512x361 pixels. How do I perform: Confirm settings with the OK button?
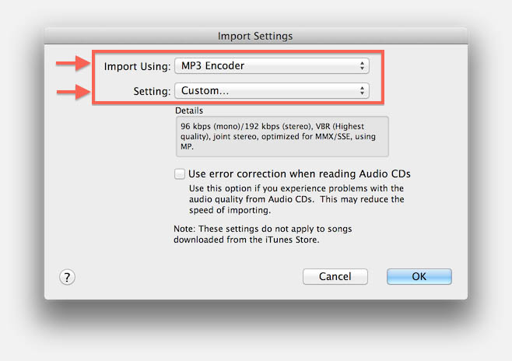[x=419, y=277]
